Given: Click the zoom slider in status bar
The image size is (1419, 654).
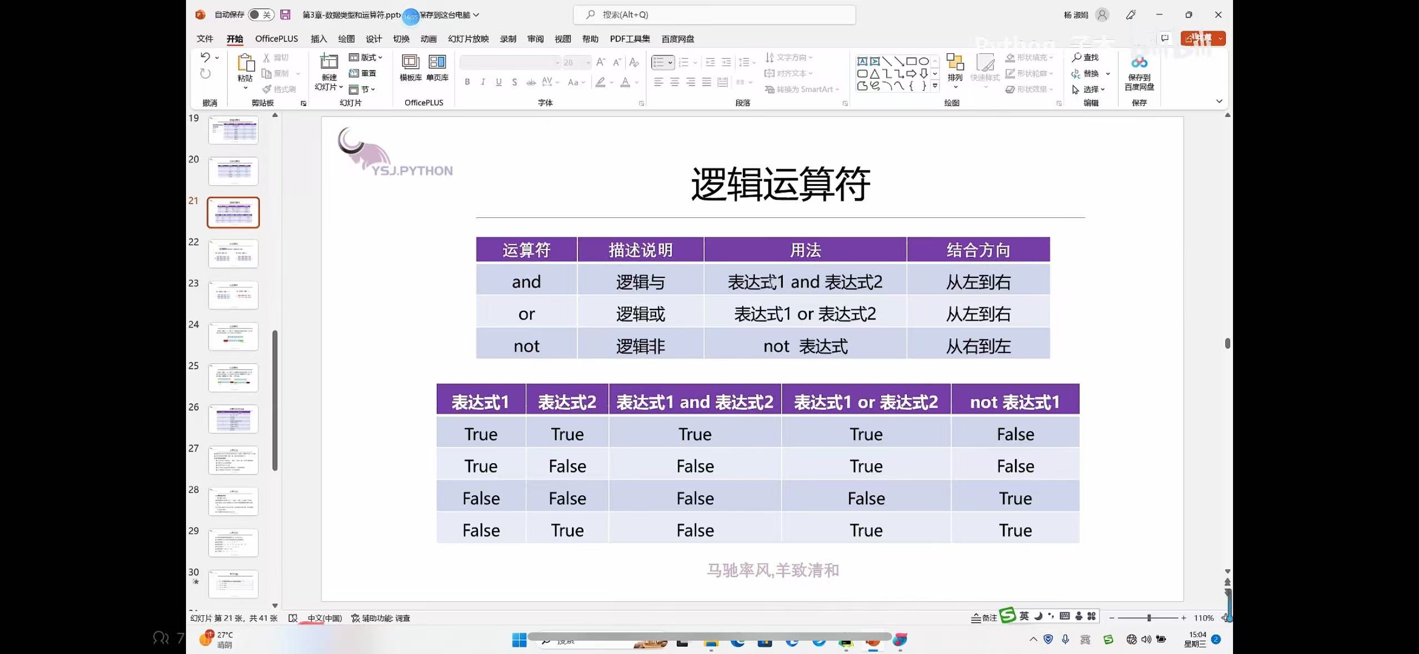Looking at the screenshot, I should tap(1149, 618).
